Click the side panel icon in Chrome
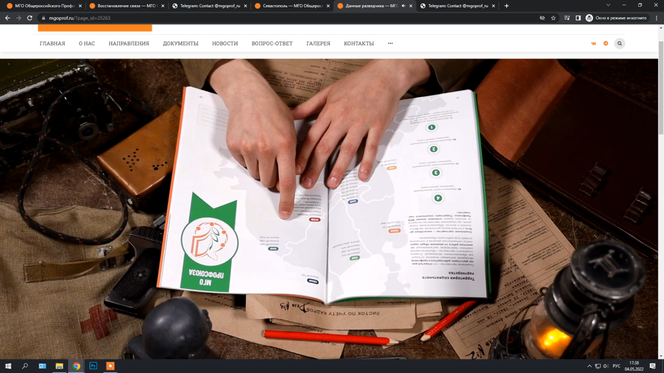Image resolution: width=664 pixels, height=373 pixels. (578, 18)
